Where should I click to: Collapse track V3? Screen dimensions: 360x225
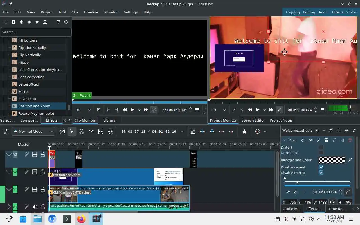[9, 154]
